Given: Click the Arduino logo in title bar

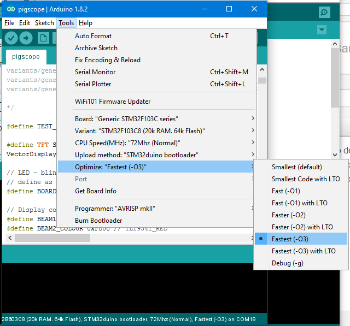Looking at the screenshot, I should coord(11,9).
